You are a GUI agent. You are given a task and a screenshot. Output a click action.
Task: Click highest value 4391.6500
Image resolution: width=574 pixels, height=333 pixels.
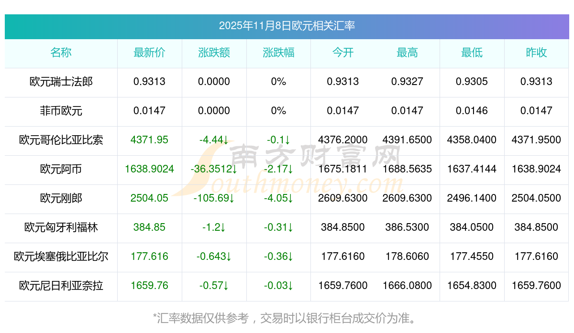pyautogui.click(x=407, y=140)
